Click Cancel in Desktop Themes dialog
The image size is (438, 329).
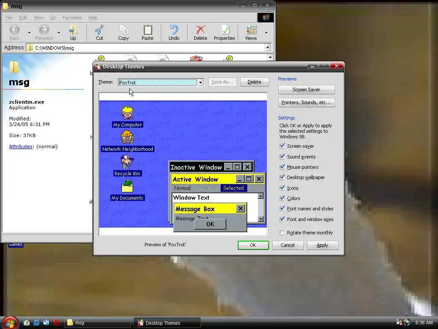click(288, 245)
